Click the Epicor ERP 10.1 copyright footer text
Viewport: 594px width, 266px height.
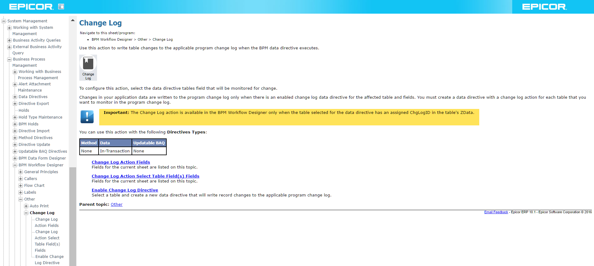[x=551, y=212]
